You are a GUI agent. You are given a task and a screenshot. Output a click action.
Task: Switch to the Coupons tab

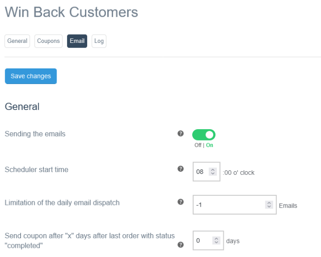[x=48, y=41]
